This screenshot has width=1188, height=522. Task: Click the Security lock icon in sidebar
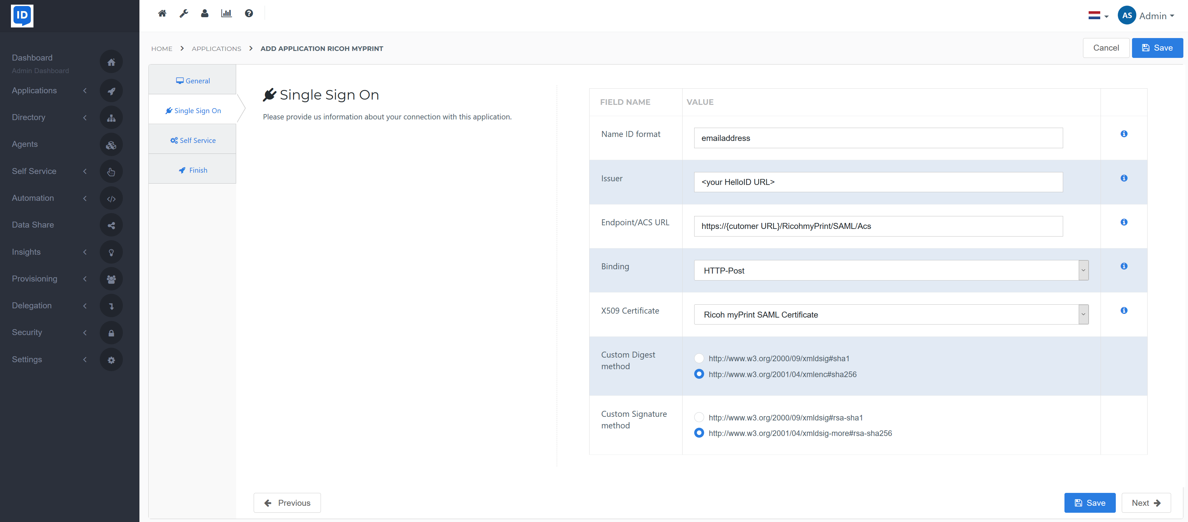tap(111, 333)
